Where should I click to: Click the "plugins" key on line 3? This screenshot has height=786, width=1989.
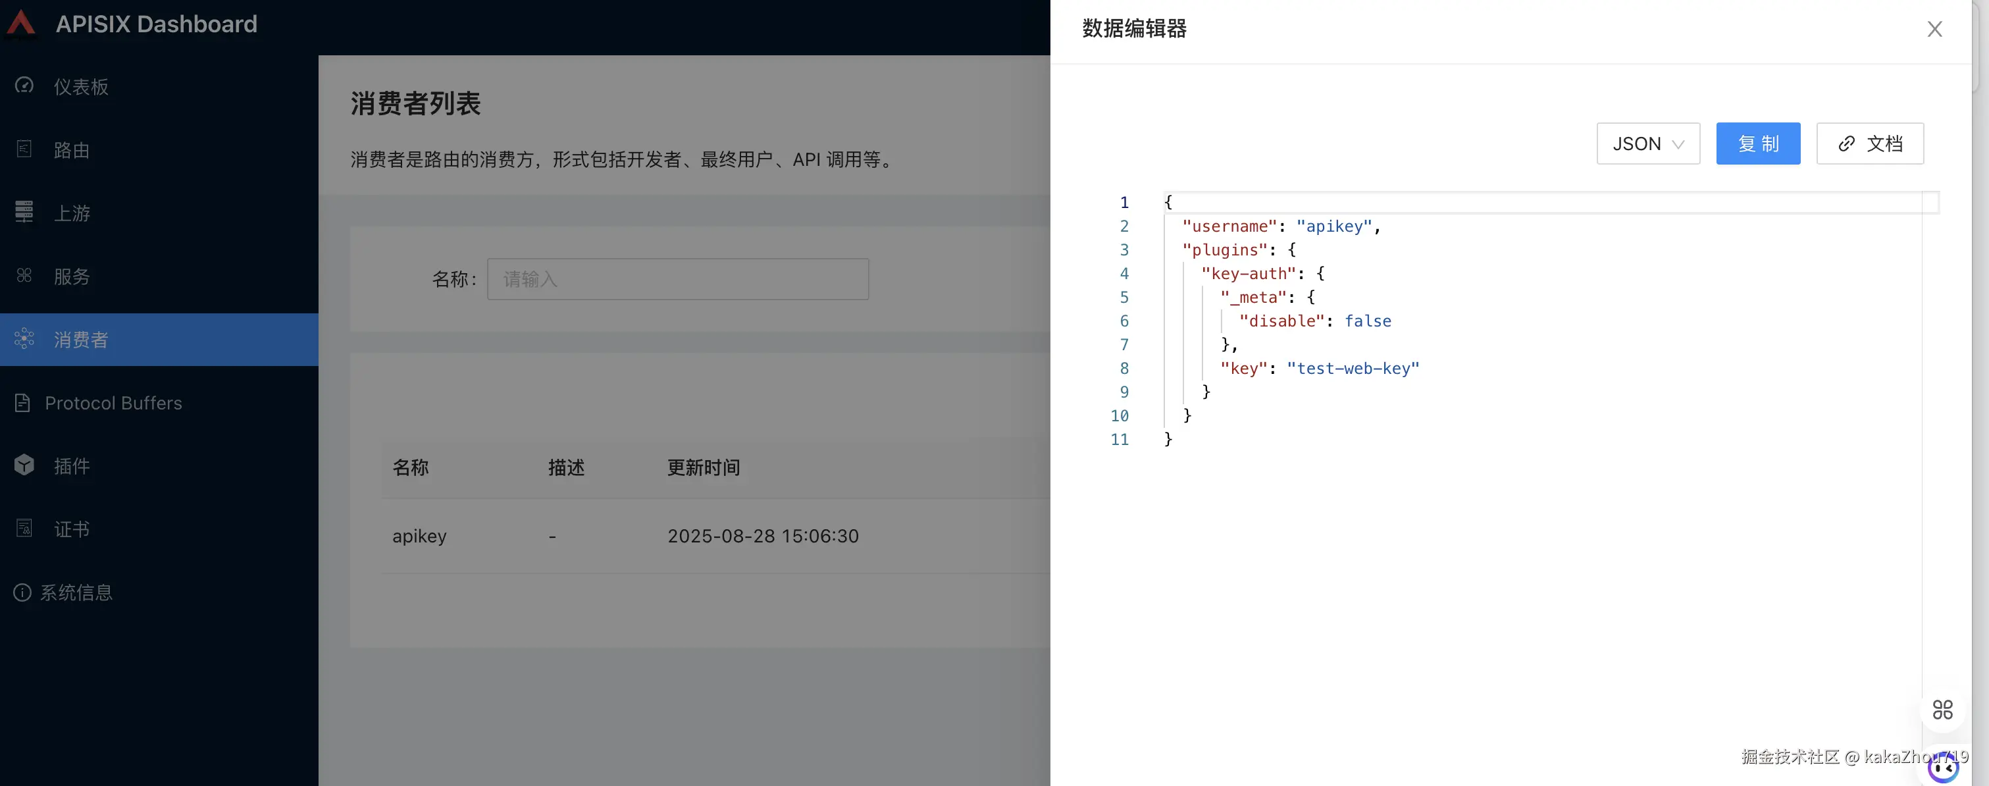pos(1226,250)
